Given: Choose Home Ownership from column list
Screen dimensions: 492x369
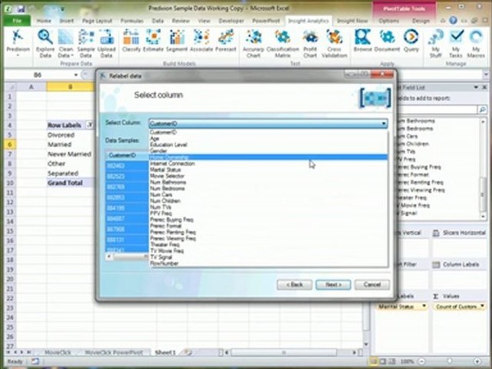Looking at the screenshot, I should [268, 157].
